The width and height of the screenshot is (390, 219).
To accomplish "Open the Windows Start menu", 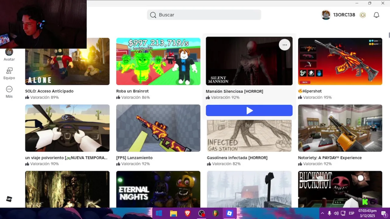I will click(x=159, y=213).
